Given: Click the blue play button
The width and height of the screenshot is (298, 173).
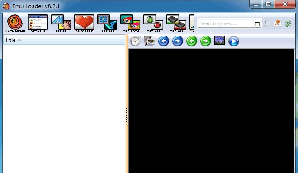Looking at the screenshot, I should (234, 41).
